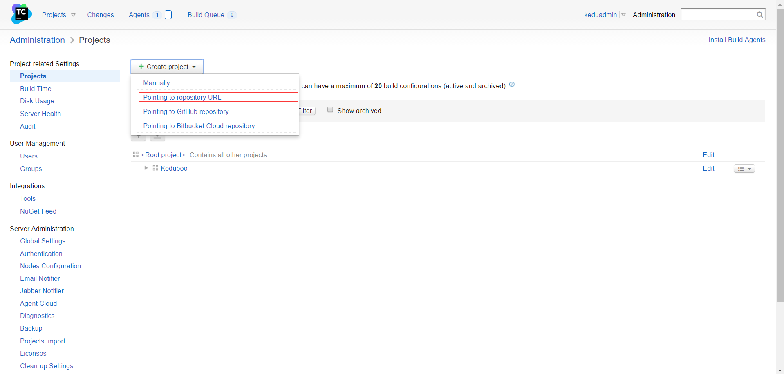Click the help question-mark icon near the build configurations note
The height and width of the screenshot is (374, 784).
point(512,84)
